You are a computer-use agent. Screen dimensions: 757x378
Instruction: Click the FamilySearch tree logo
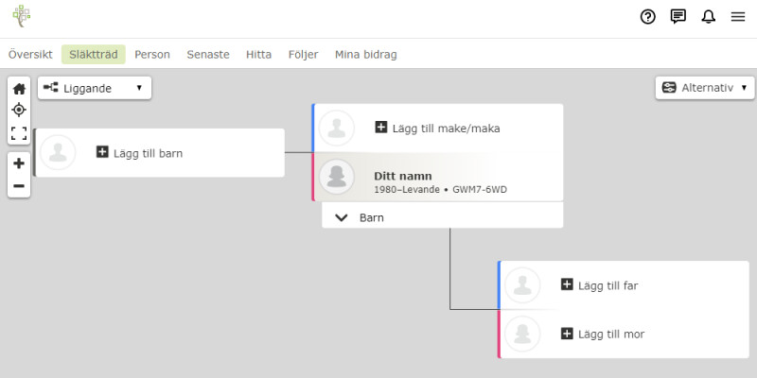(x=21, y=16)
